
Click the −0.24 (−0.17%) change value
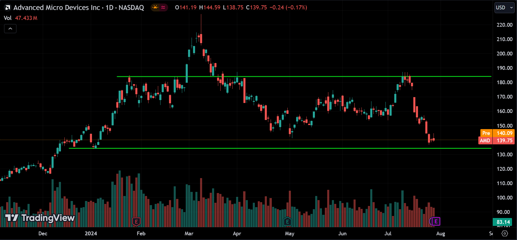click(x=288, y=8)
